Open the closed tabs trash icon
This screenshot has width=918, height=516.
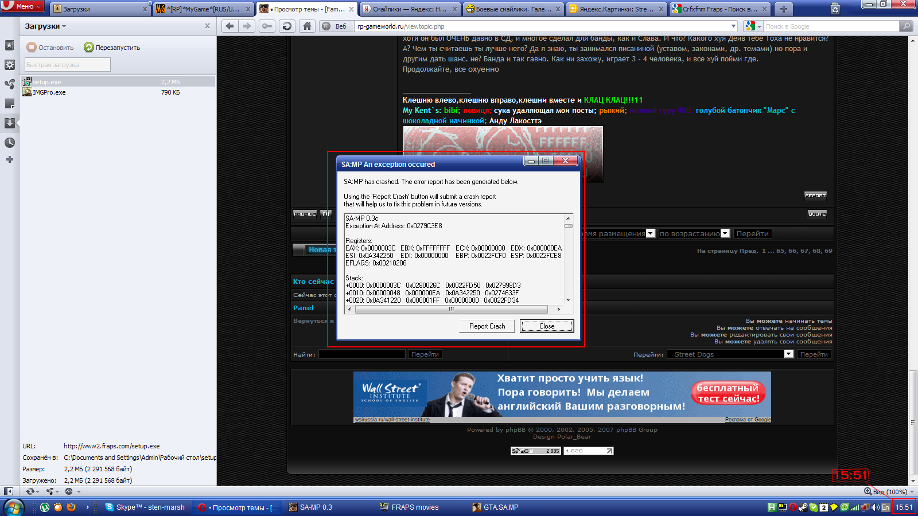[835, 9]
